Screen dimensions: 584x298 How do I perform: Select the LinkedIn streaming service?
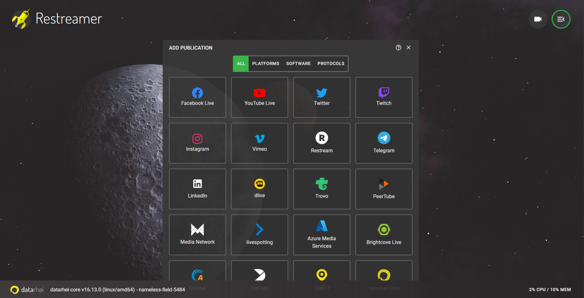tap(197, 189)
